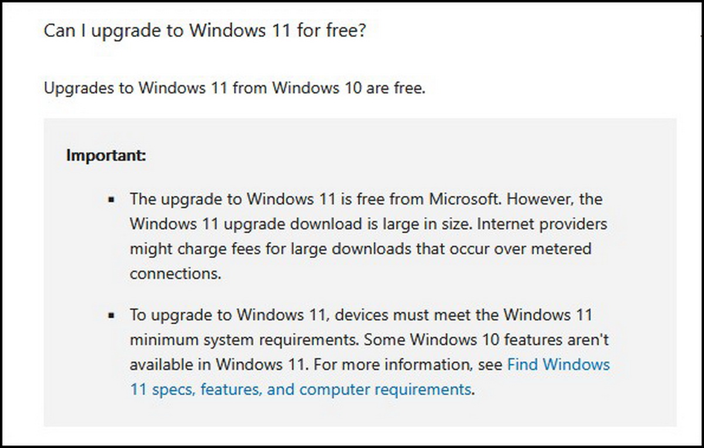Click the heading 'Can I upgrade to Windows 11 for free?'
The width and height of the screenshot is (704, 448).
[205, 30]
